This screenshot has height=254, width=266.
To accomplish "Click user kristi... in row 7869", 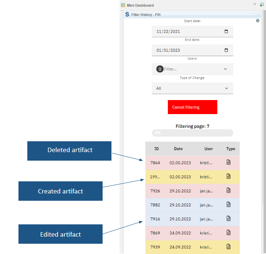I will point(206,233).
